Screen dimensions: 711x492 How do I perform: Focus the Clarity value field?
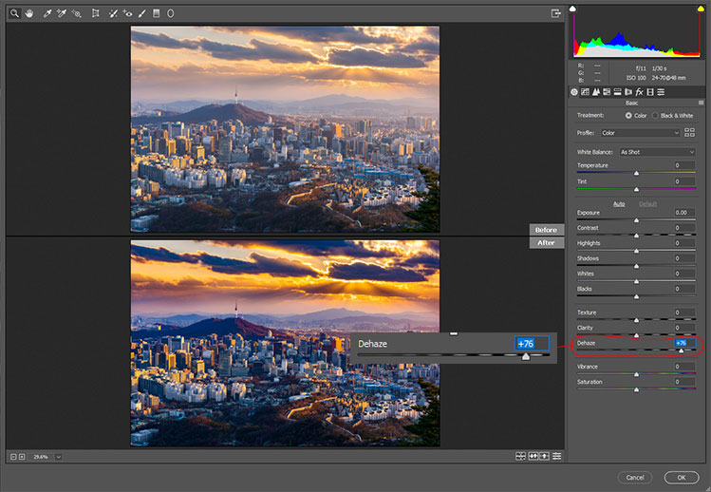pyautogui.click(x=683, y=328)
